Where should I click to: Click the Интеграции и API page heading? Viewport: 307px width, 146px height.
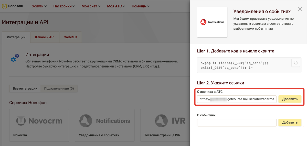pyautogui.click(x=25, y=22)
